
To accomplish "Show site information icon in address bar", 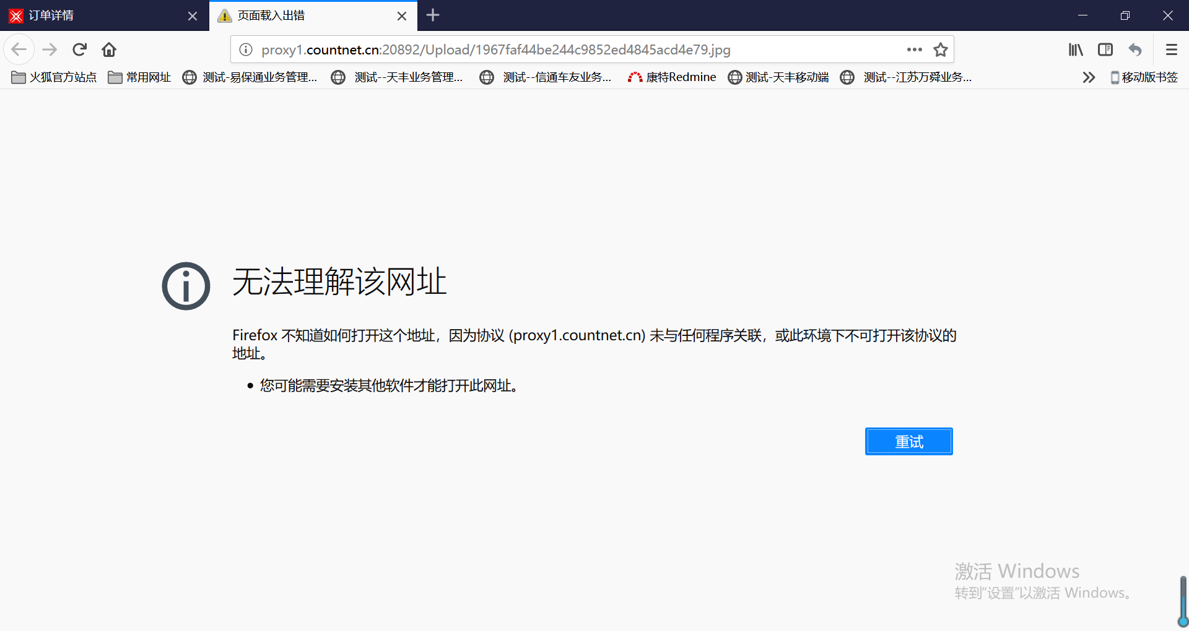I will pos(246,49).
